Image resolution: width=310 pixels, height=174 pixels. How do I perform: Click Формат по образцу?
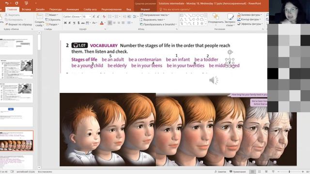click(18, 24)
